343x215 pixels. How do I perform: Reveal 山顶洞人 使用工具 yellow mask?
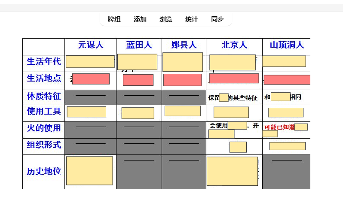click(x=286, y=112)
